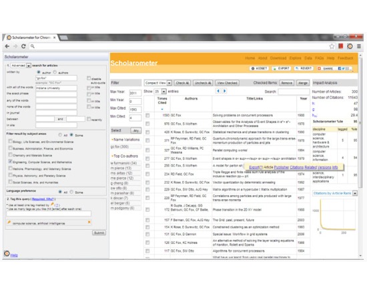This screenshot has height=294, width=367.
Task: Select co-author 'w furmanski (34)'
Action: coord(123,163)
